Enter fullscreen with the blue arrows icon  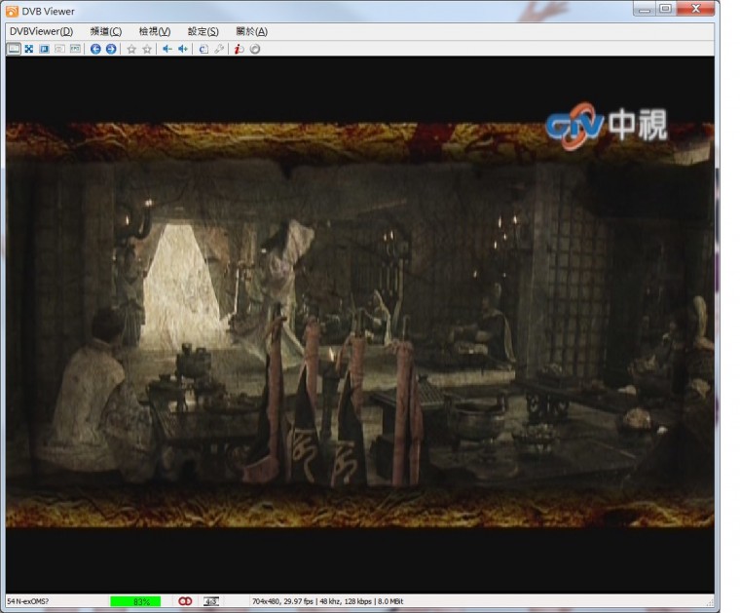pos(29,49)
